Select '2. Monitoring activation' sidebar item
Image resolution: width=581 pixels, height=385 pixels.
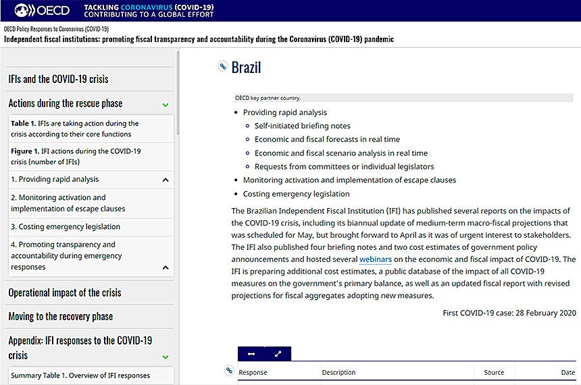pos(68,203)
